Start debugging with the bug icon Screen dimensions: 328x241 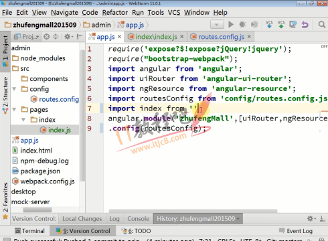(x=242, y=24)
